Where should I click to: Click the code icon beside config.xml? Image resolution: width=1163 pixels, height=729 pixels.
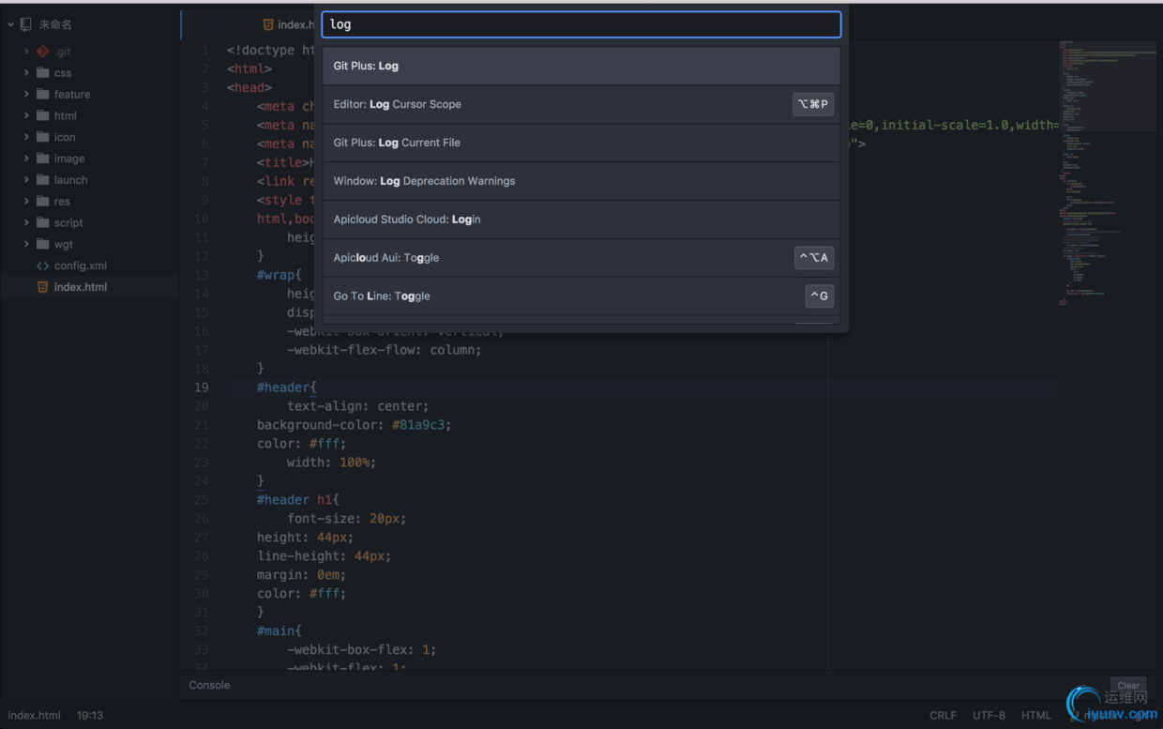43,266
